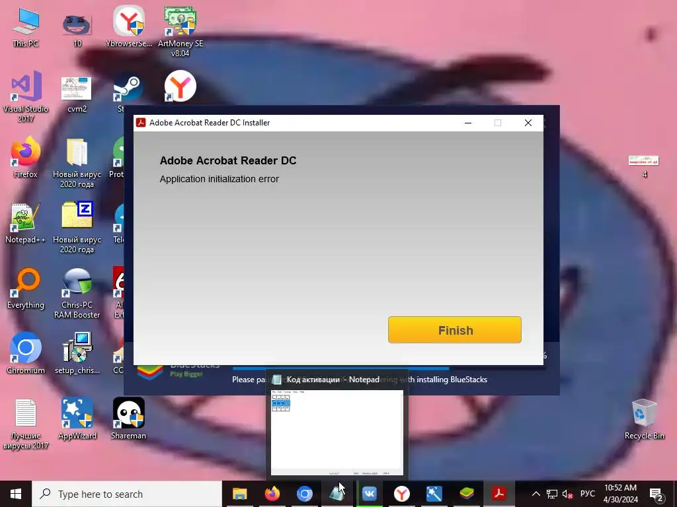Open the Shareman desktop icon
This screenshot has height=507, width=677.
pos(129,418)
